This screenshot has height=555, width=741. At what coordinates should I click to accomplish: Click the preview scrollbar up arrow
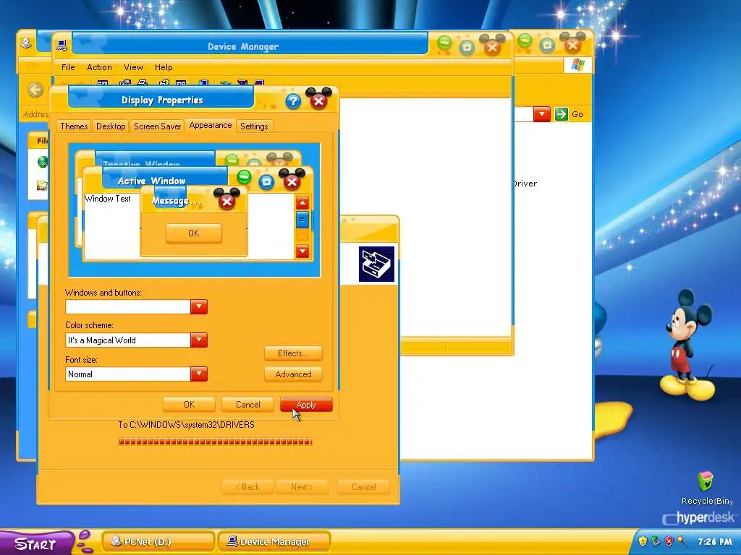(x=302, y=203)
